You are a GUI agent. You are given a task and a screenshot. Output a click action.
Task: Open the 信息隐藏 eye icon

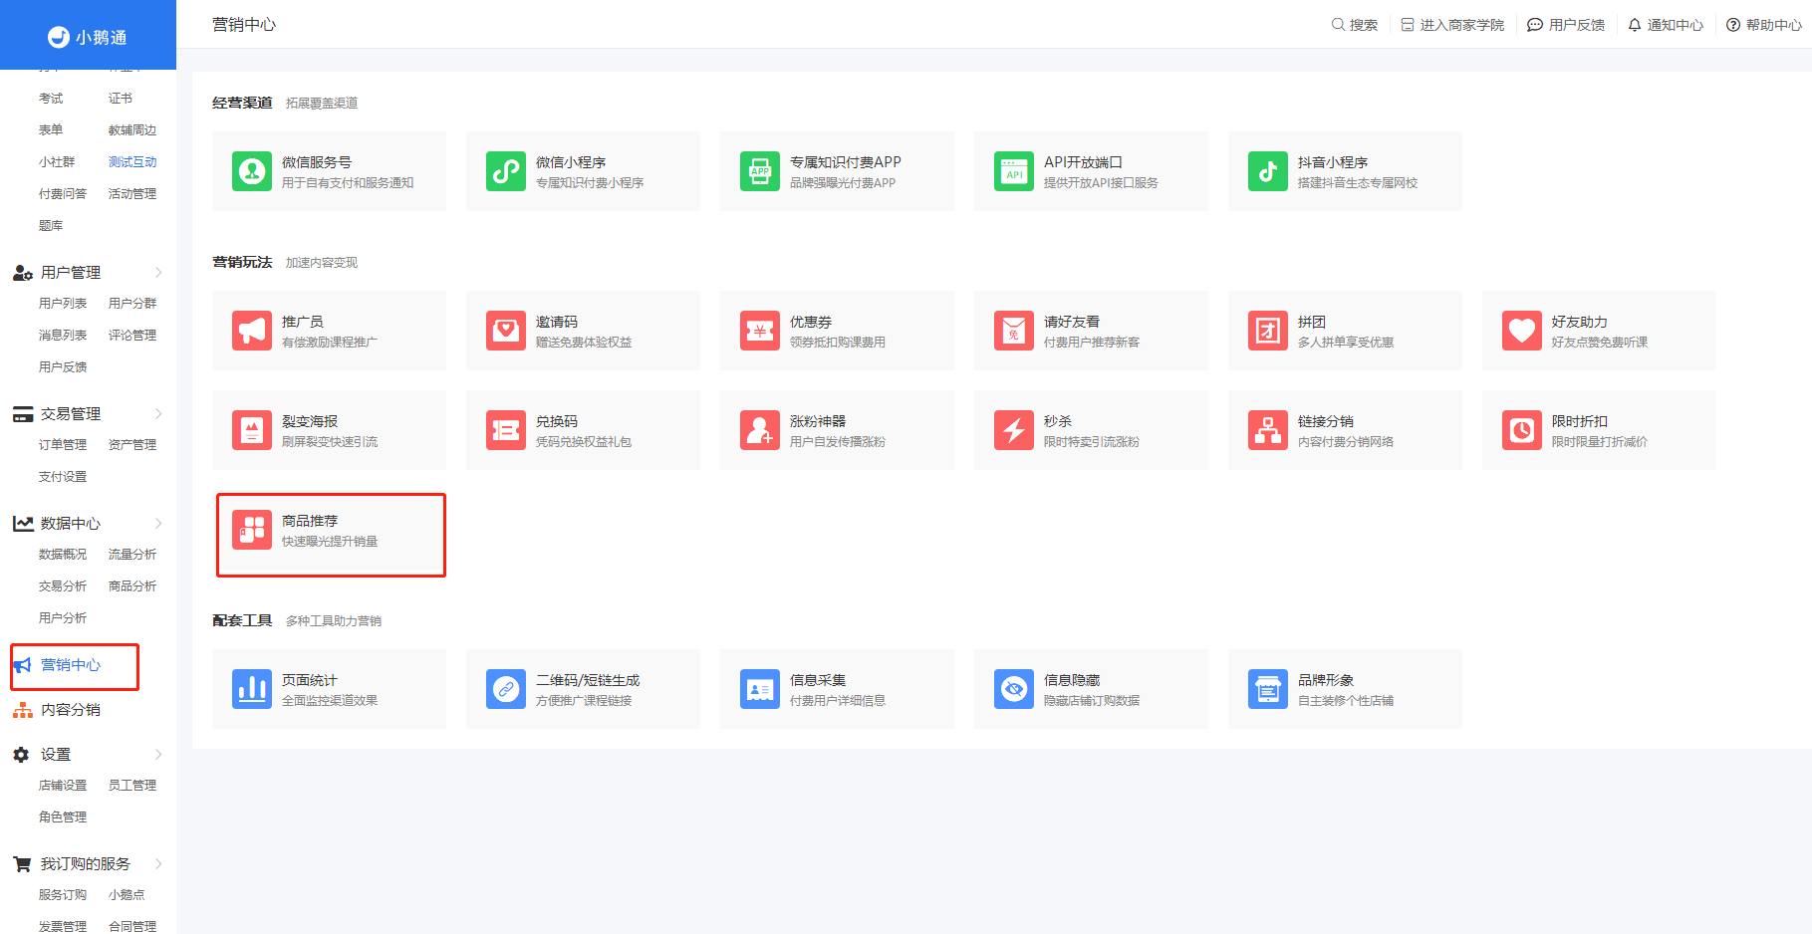click(x=1014, y=689)
